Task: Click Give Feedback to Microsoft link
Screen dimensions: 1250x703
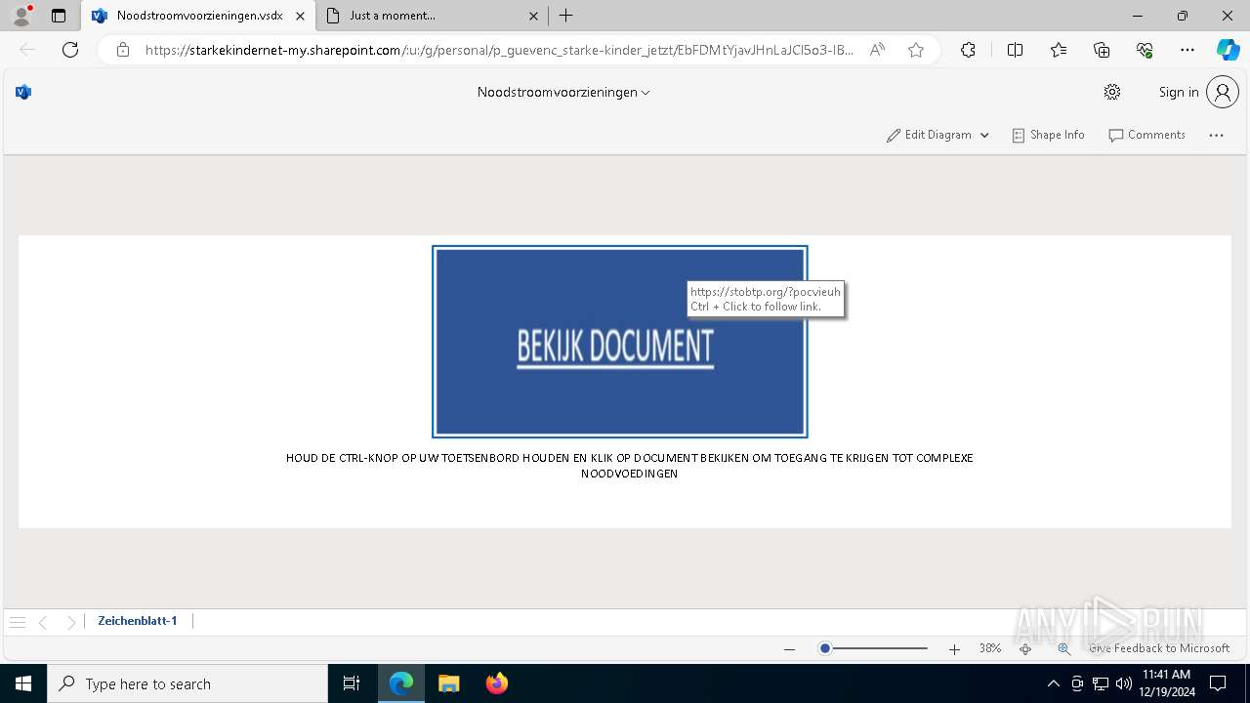Action: [x=1159, y=648]
